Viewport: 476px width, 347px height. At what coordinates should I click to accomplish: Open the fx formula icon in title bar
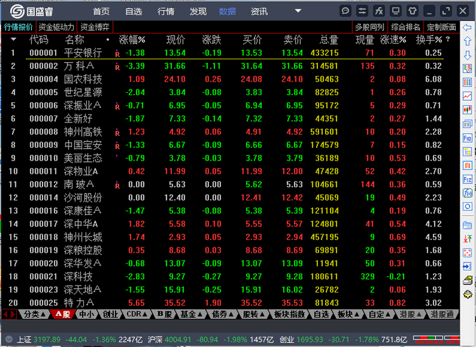point(379,11)
